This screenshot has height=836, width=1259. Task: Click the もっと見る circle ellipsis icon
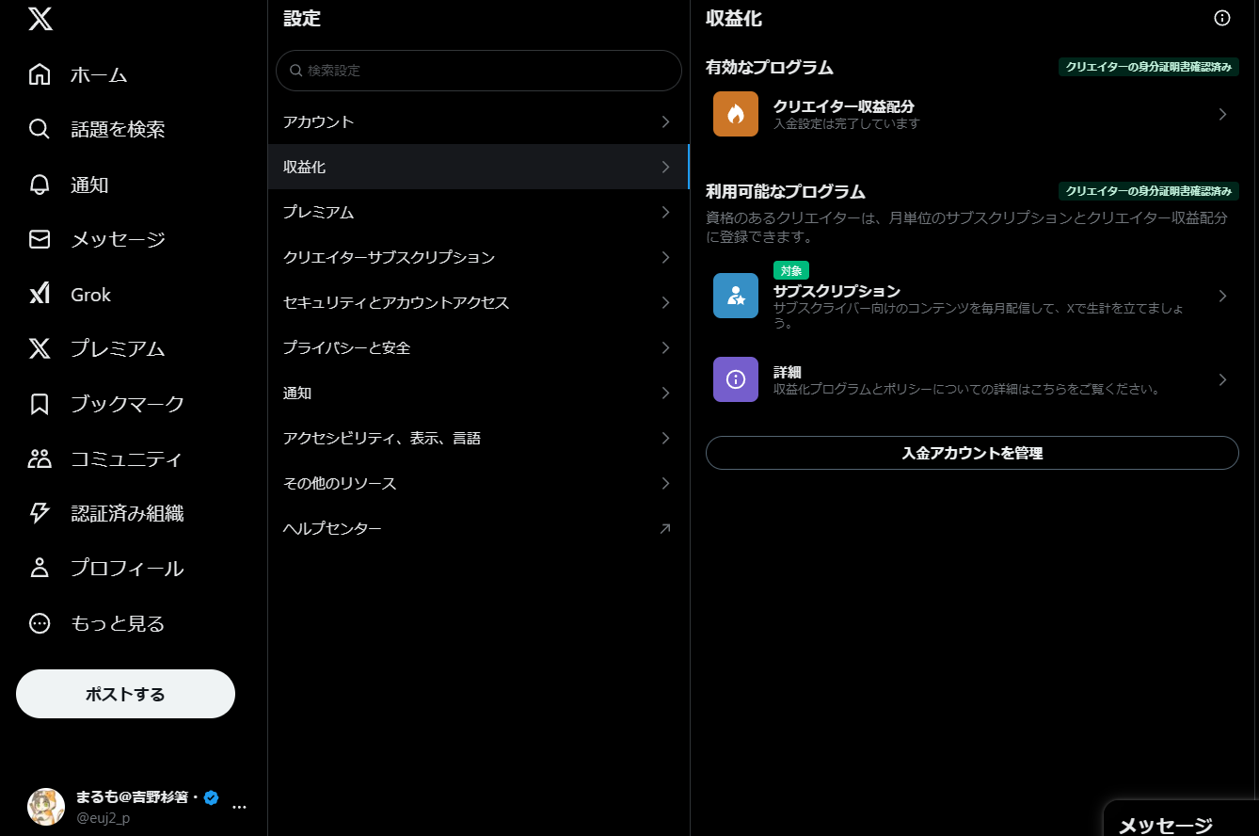coord(40,623)
